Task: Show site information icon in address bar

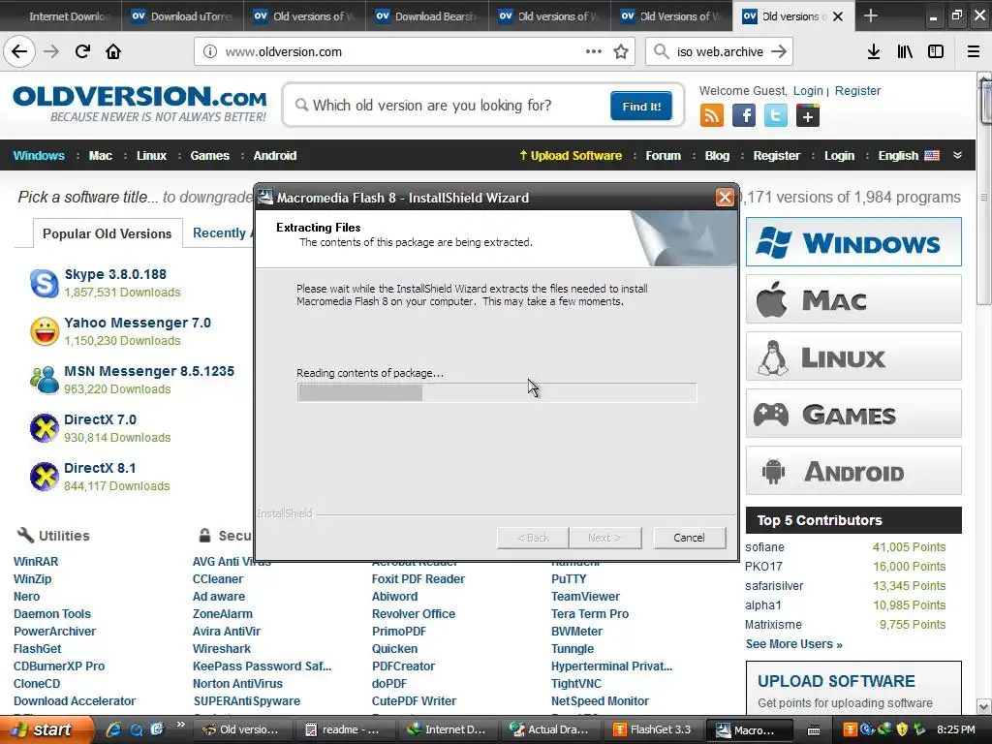Action: click(x=209, y=52)
